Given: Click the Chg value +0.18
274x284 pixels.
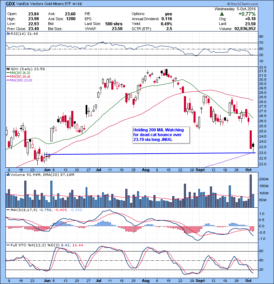Looking at the screenshot, I should point(250,19).
